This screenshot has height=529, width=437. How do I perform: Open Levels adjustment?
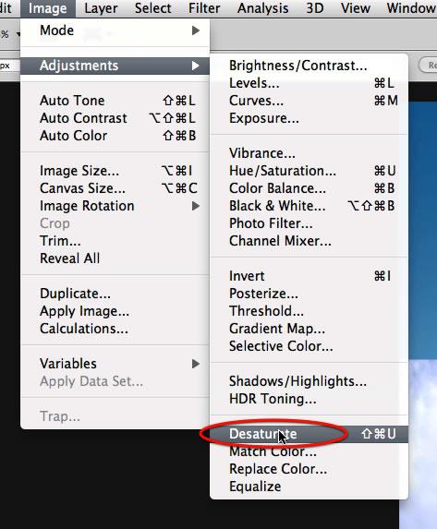click(309, 83)
